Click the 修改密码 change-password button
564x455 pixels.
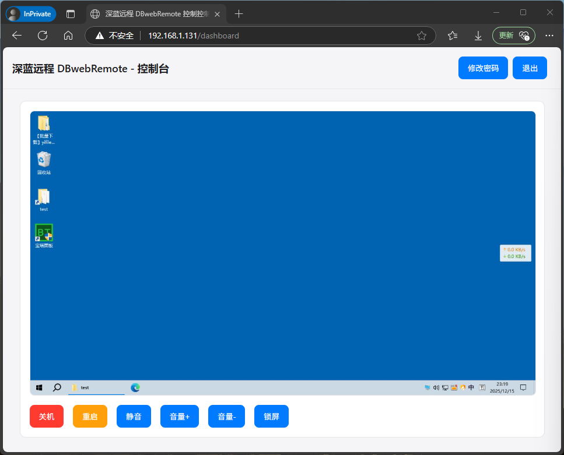coord(483,68)
